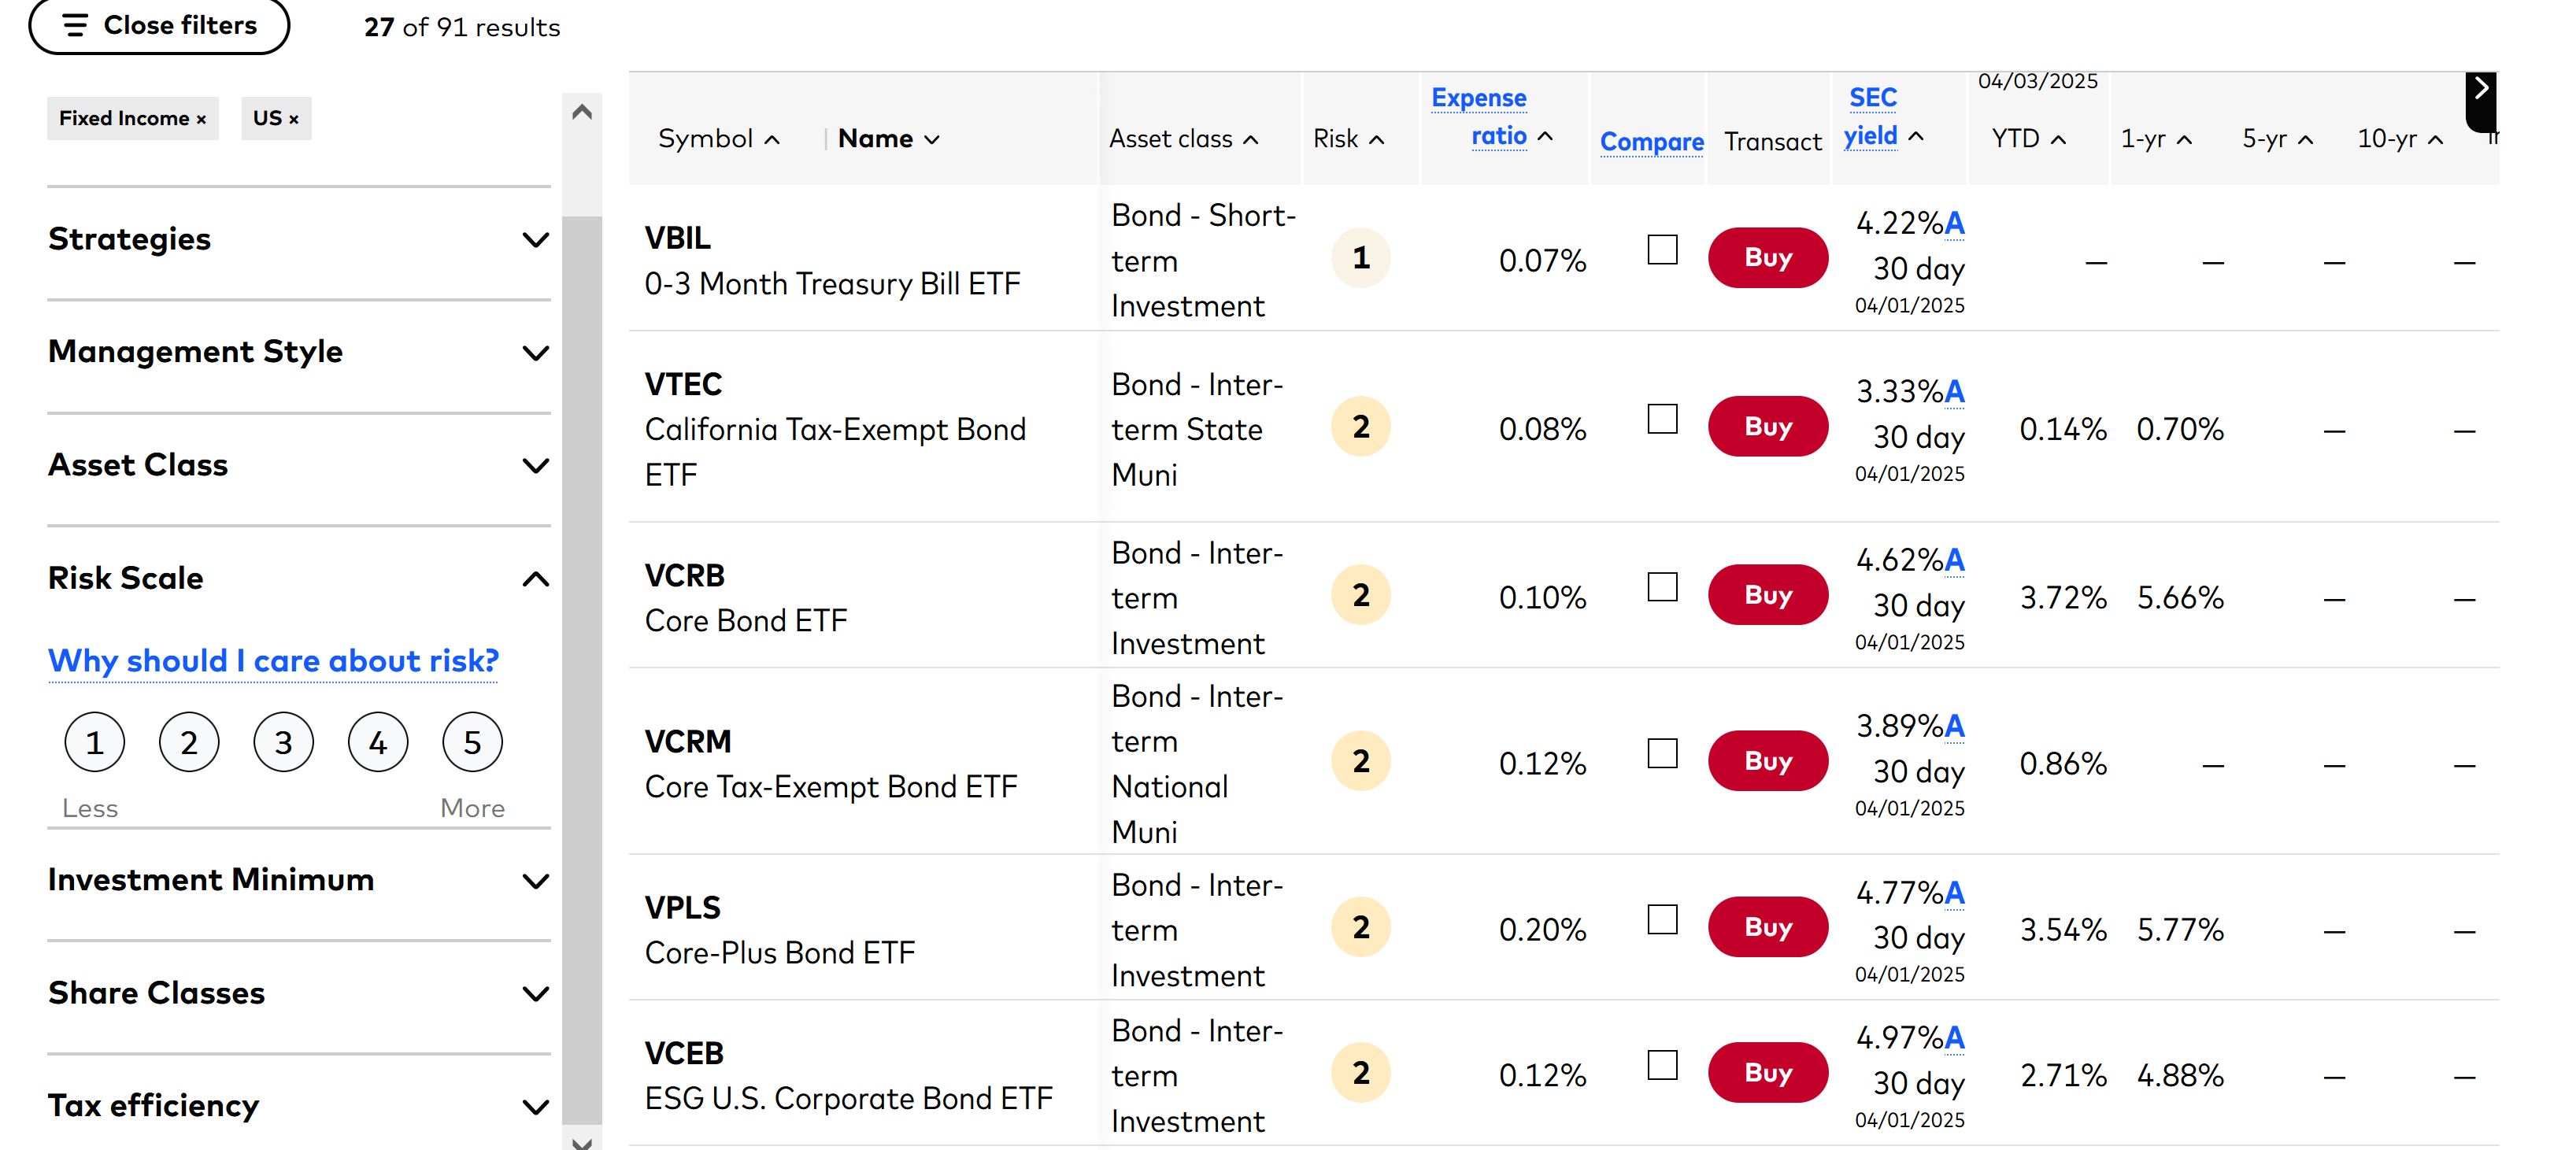Check the compare box for VTEC
The height and width of the screenshot is (1150, 2576).
click(1662, 419)
